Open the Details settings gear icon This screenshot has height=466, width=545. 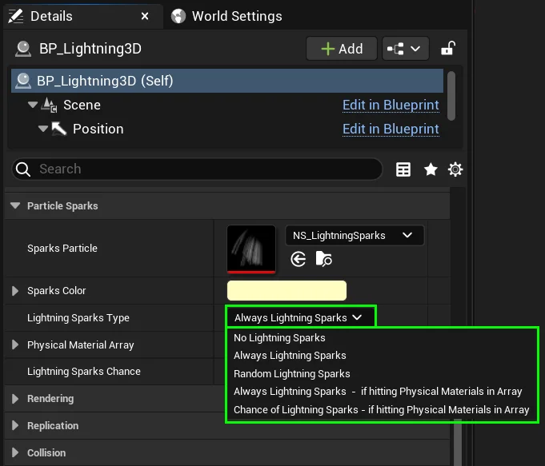point(455,169)
